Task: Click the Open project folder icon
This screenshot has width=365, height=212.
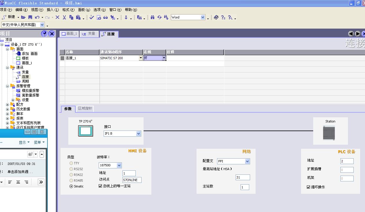Action: [23, 17]
